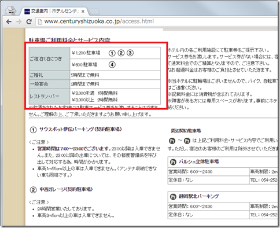This screenshot has width=280, height=228.
Task: Click the ¥3,000以上 2時間無料 line
Action: 94,100
